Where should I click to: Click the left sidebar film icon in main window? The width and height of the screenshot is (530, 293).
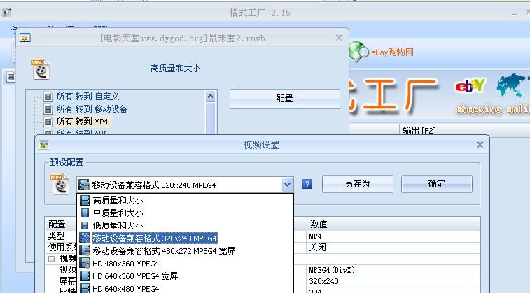pyautogui.click(x=11, y=78)
